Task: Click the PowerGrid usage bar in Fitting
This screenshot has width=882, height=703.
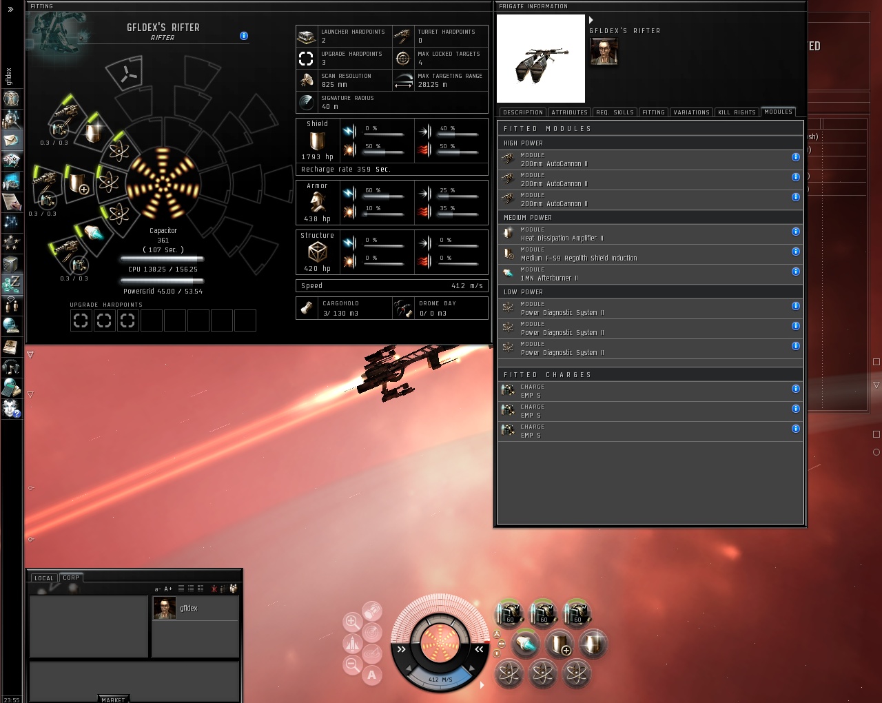Action: point(163,281)
